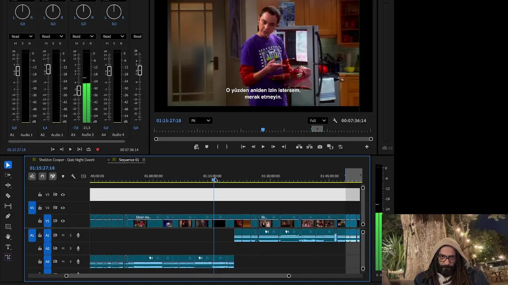
Task: Open Audio 1 automation mode Read dropdown
Action: coord(22,36)
